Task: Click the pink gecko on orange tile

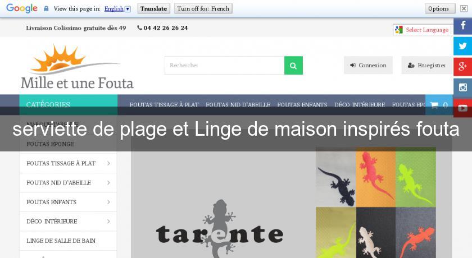Action: coord(376,177)
